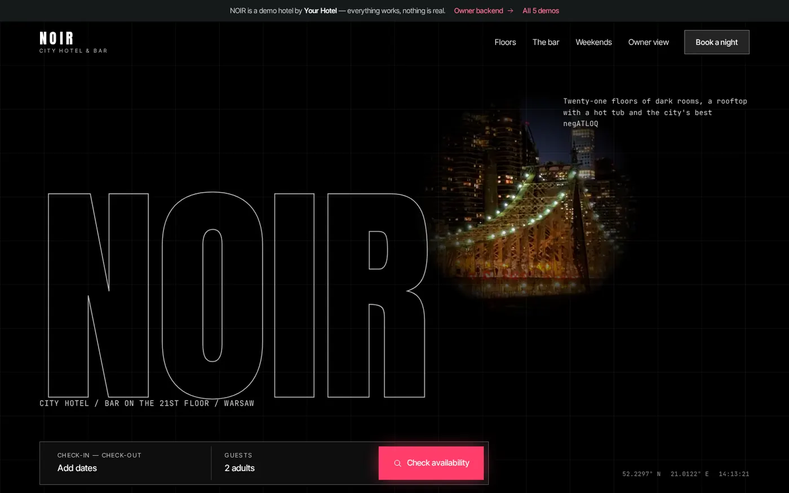789x493 pixels.
Task: Click the 14:13:21 clock text
Action: coord(734,474)
